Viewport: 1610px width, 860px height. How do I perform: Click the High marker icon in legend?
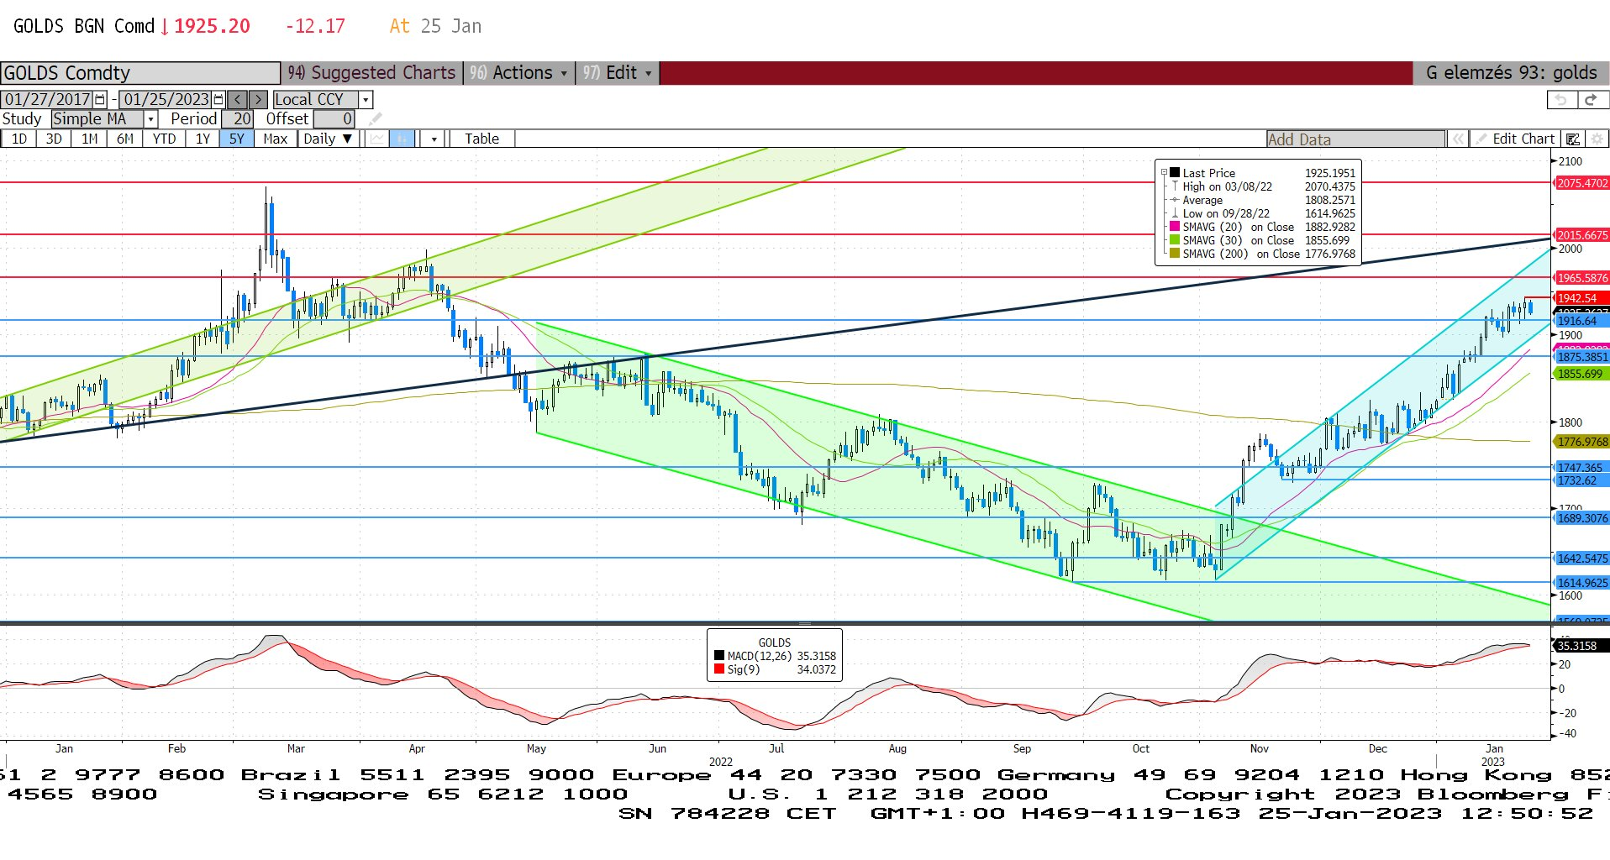pos(1175,186)
